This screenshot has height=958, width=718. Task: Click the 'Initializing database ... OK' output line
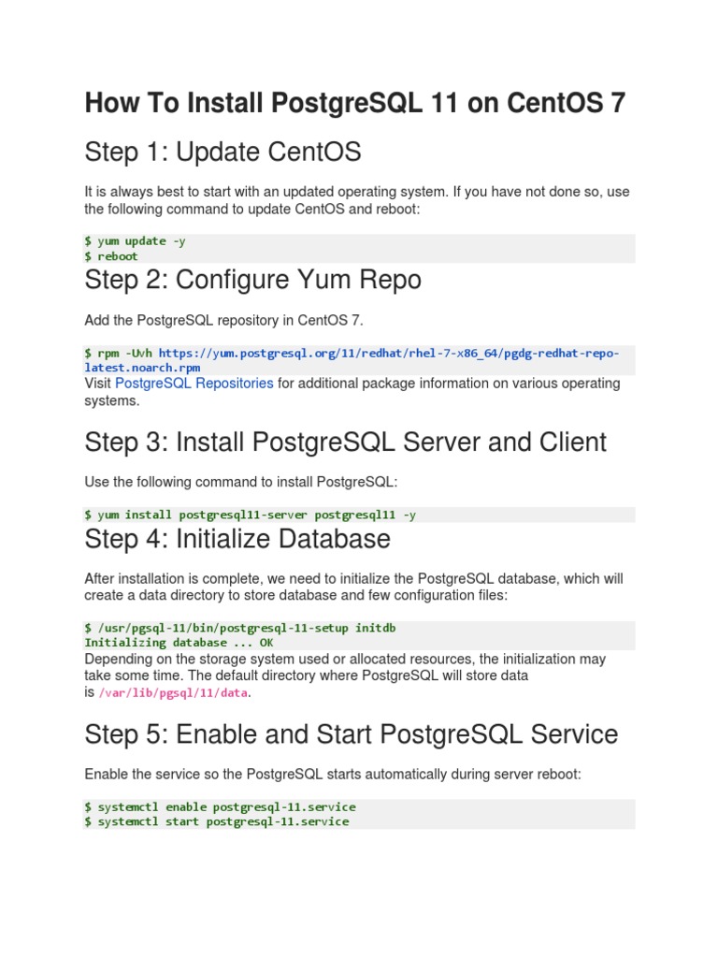tap(179, 643)
